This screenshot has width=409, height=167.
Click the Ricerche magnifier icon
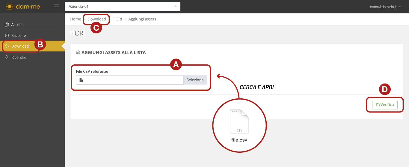pos(7,57)
